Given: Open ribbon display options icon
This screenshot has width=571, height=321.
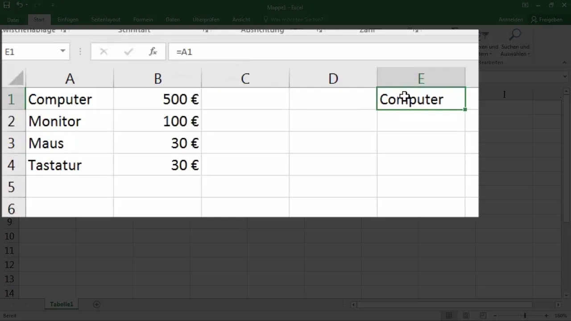Looking at the screenshot, I should (526, 5).
